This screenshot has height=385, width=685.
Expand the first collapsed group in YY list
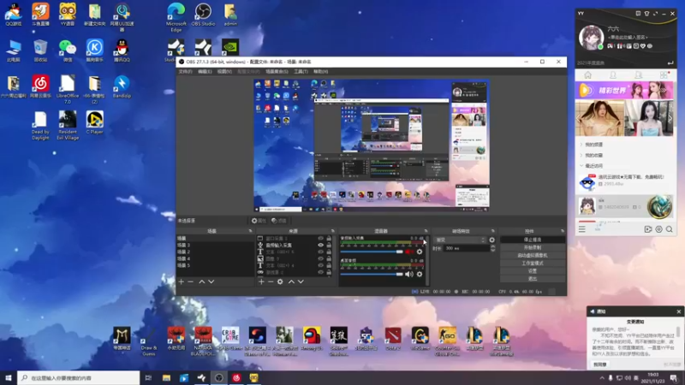[581, 145]
